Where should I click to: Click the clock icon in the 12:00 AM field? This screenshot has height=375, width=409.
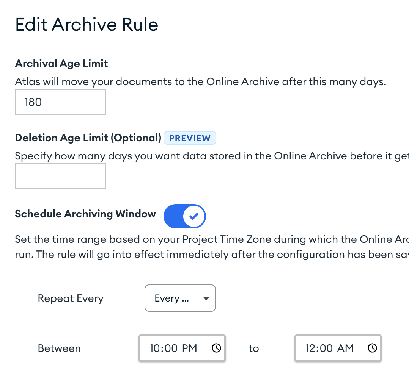pos(373,348)
